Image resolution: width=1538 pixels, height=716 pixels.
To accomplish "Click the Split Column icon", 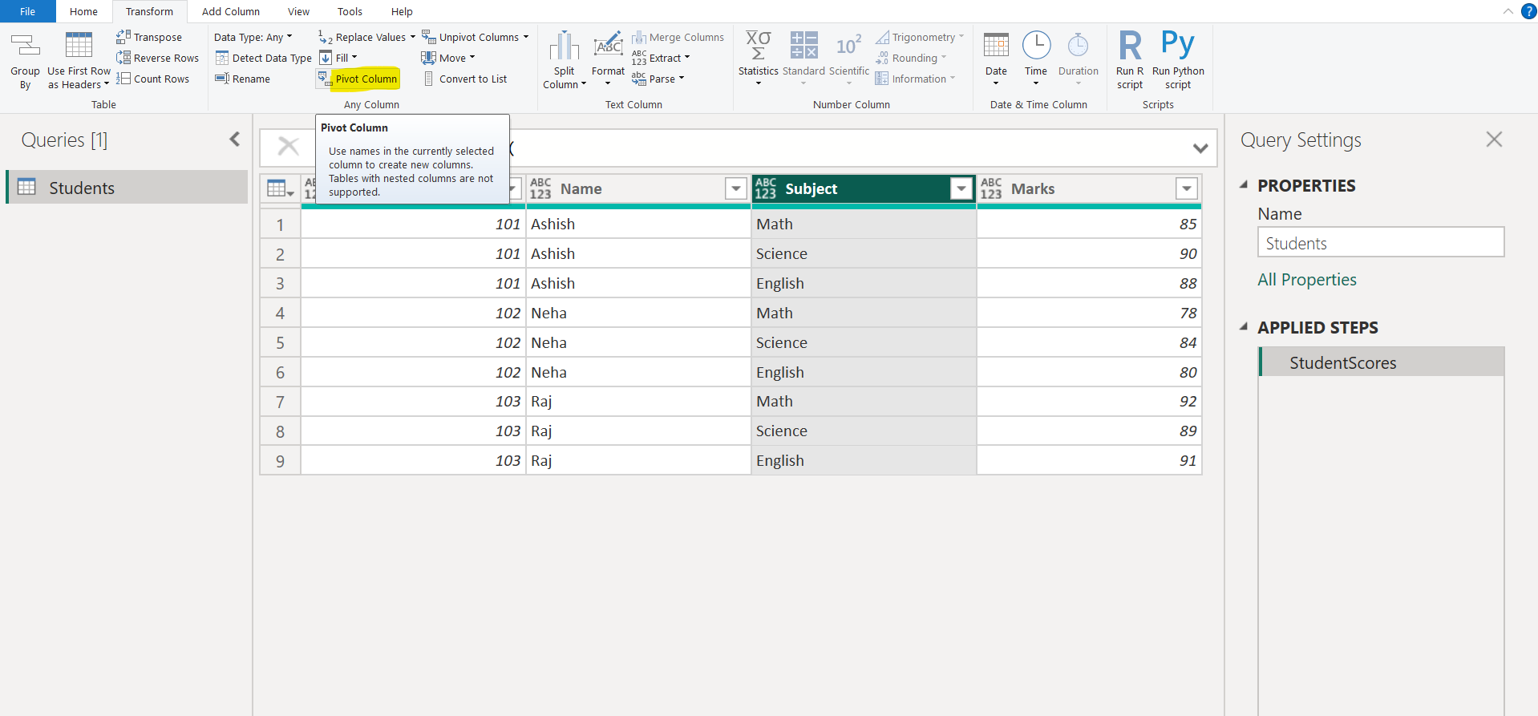I will pos(564,47).
